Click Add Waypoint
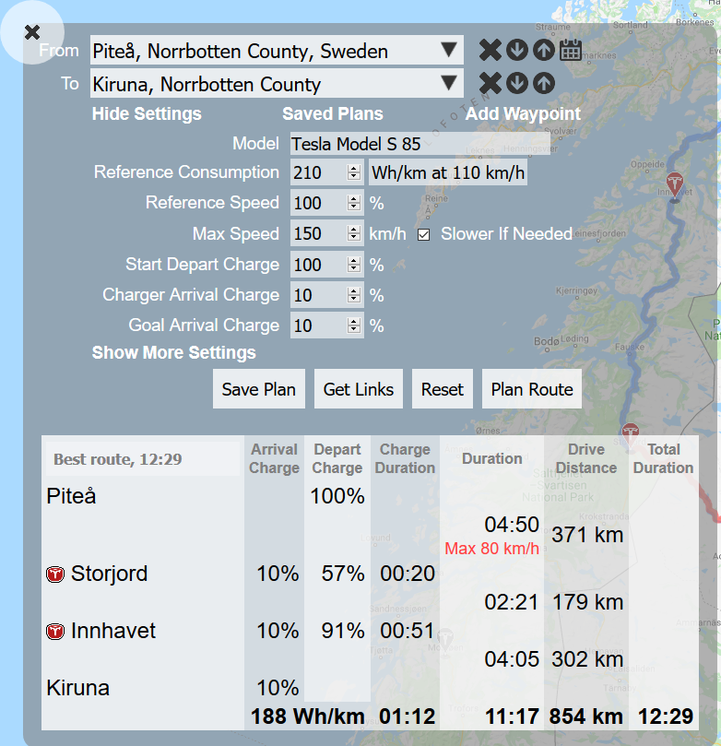Viewport: 721px width, 746px height. [523, 113]
